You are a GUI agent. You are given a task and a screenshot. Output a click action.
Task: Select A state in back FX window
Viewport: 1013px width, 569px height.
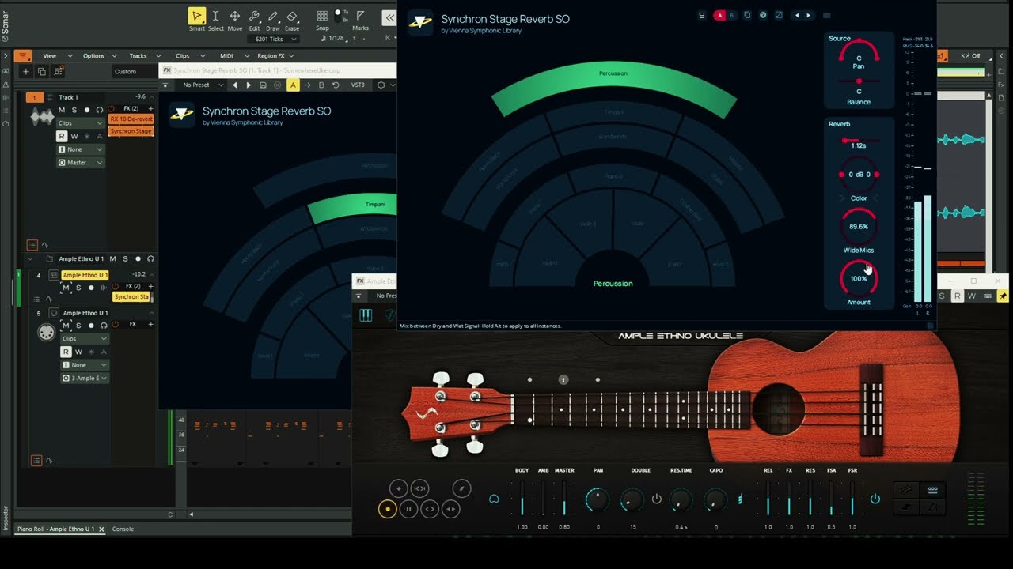(293, 85)
